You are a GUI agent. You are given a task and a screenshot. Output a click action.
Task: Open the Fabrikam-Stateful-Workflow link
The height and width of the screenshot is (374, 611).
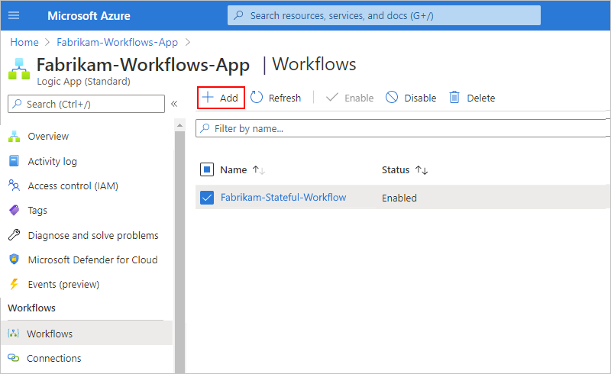(x=283, y=198)
